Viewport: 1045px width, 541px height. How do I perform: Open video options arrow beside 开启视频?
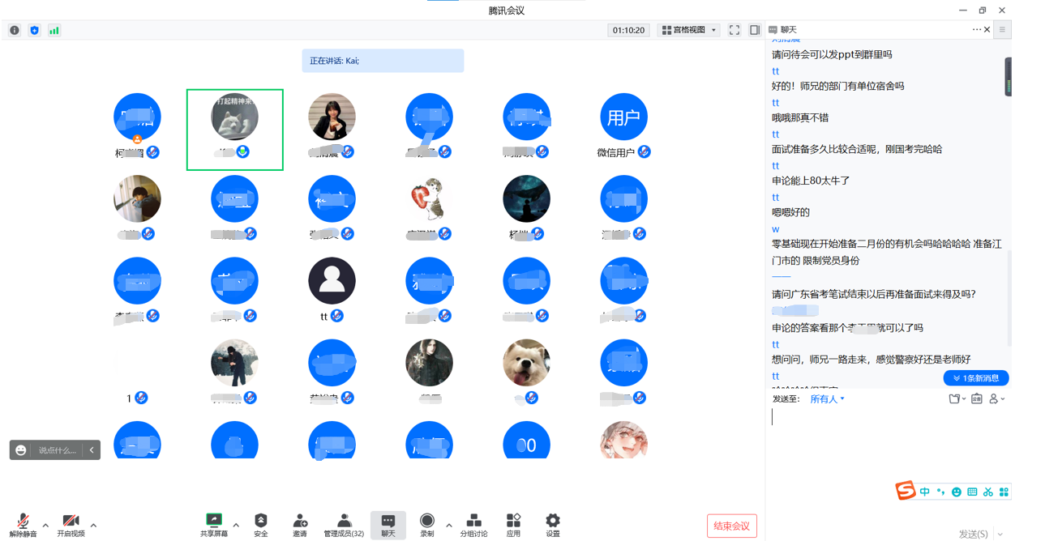(x=93, y=525)
